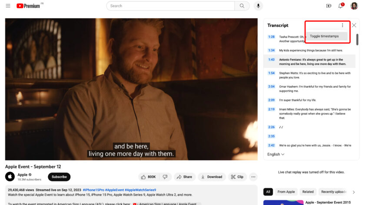Click the search magnifier icon
The height and width of the screenshot is (205, 365).
tap(242, 6)
